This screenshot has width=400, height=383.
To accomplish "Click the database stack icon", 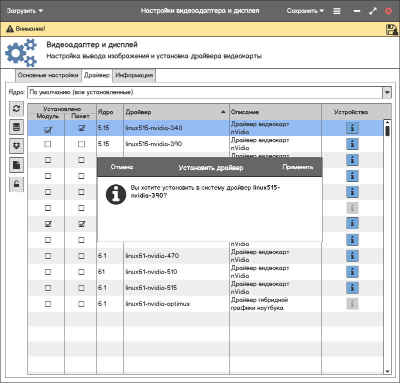I will 16,127.
